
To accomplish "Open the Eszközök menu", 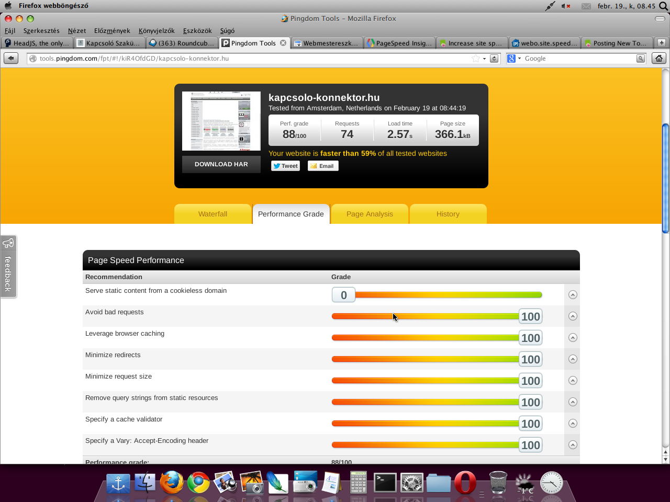I will point(197,31).
